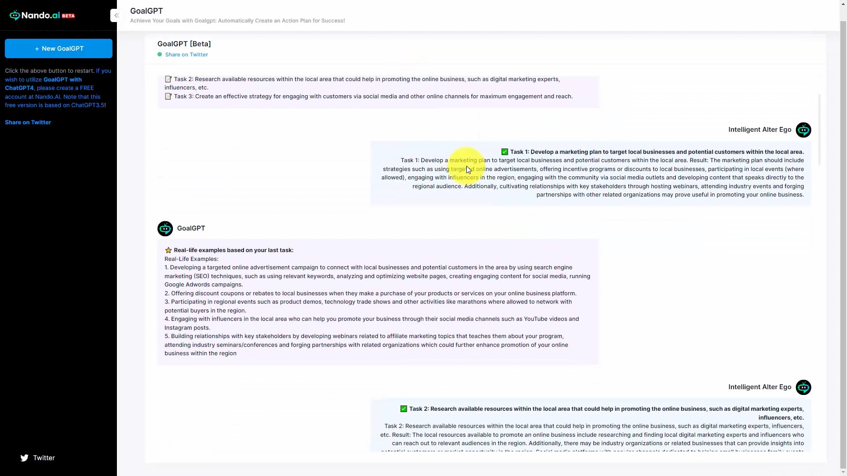Collapse the sidebar with double-chevron
This screenshot has height=476, width=847.
pyautogui.click(x=116, y=15)
